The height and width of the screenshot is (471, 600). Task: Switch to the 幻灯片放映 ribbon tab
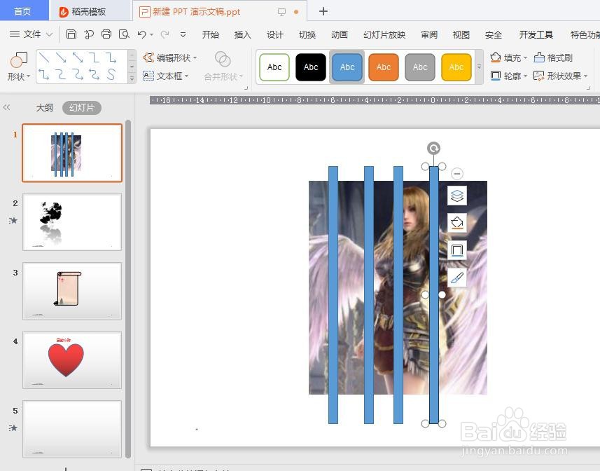point(384,35)
